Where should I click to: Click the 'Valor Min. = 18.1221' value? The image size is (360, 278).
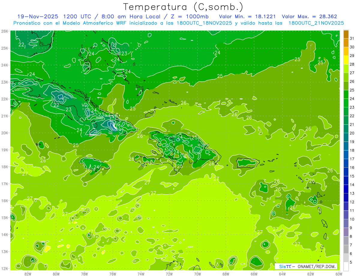[247, 16]
